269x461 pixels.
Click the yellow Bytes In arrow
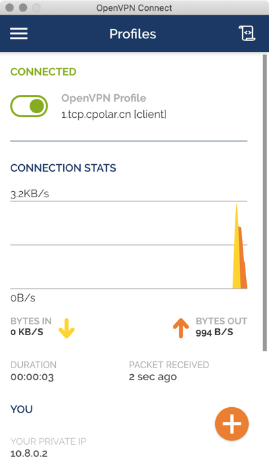tap(67, 328)
